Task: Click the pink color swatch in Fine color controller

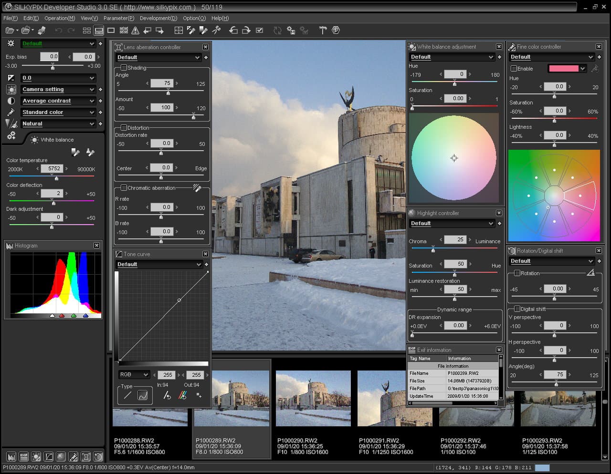Action: point(563,69)
